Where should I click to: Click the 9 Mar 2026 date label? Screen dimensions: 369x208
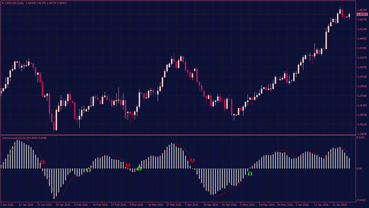(136, 205)
